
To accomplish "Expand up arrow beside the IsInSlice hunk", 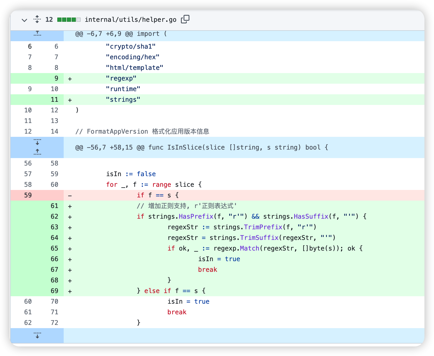I will click(37, 152).
